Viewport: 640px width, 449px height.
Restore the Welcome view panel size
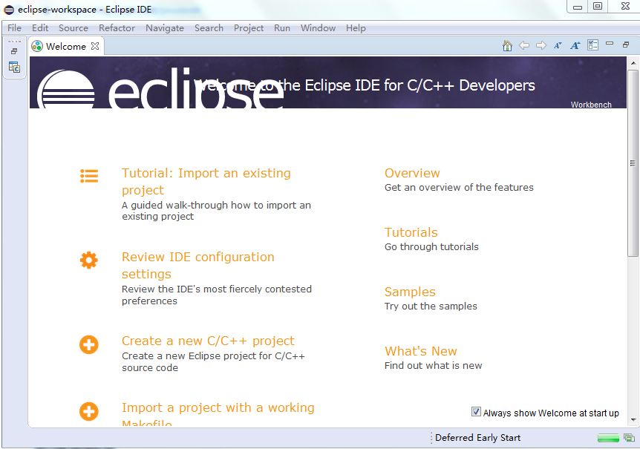[626, 45]
